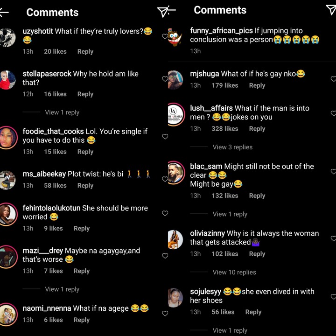This screenshot has height=336, width=336.
Task: Toggle heart beside blac_sam's comment
Action: pyautogui.click(x=333, y=171)
